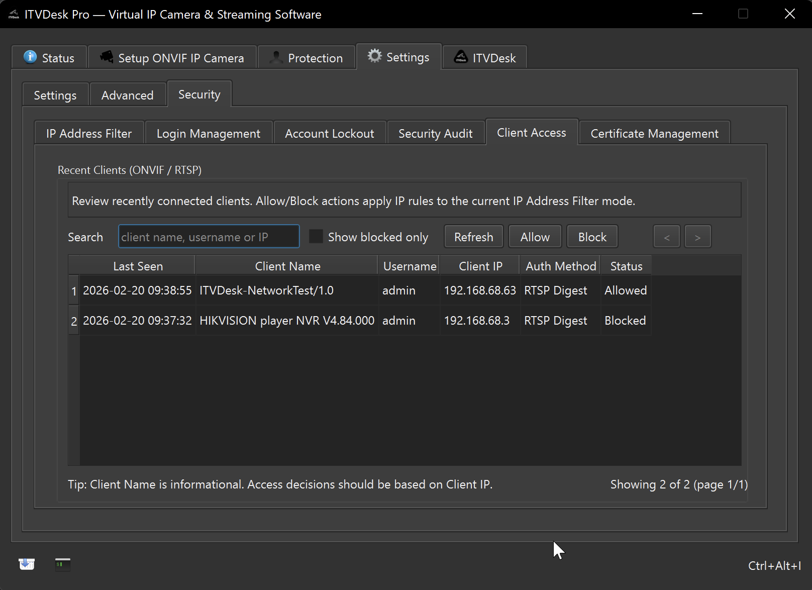Open the Advanced settings sub-tab
The width and height of the screenshot is (812, 590).
(127, 95)
